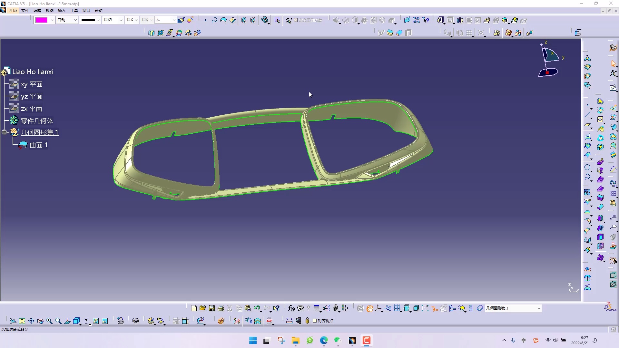
Task: Click the Fit All In view icon
Action: pos(22,321)
